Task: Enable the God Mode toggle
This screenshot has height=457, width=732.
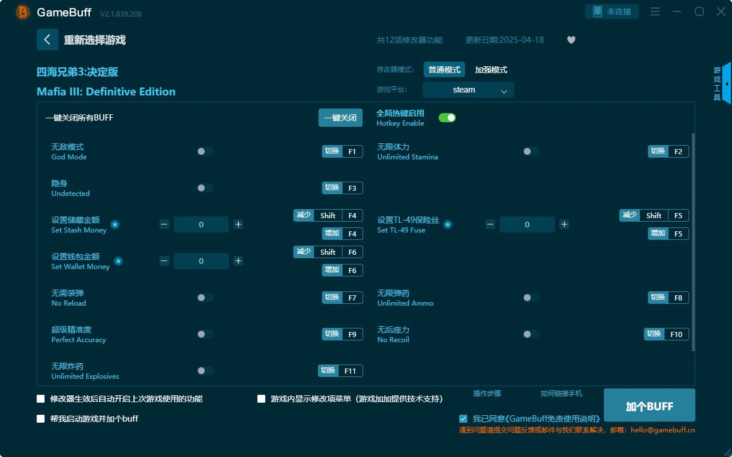Action: coord(205,151)
